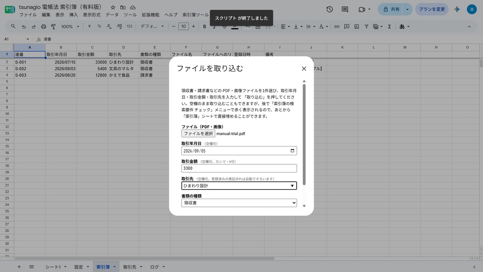Select the paint format tool
The width and height of the screenshot is (483, 272).
53,27
